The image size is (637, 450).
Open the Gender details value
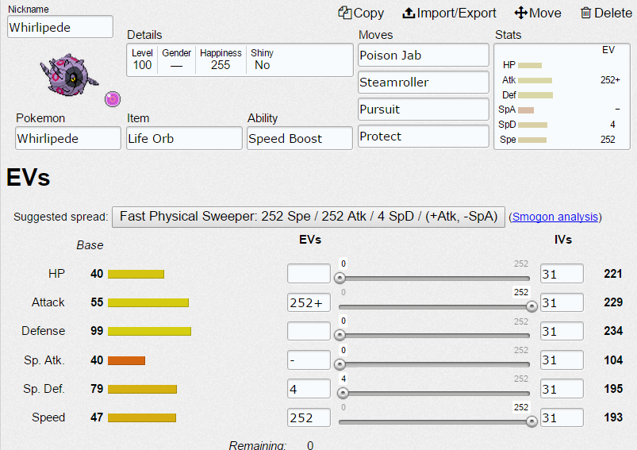(176, 60)
